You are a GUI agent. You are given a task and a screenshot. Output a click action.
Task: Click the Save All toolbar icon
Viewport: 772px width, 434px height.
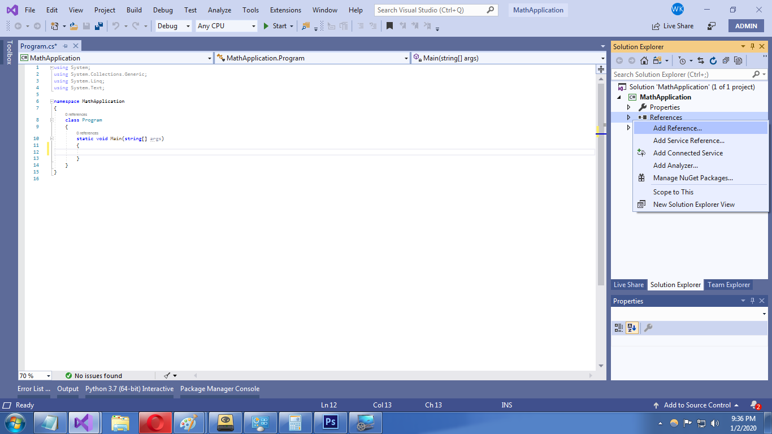pyautogui.click(x=99, y=26)
